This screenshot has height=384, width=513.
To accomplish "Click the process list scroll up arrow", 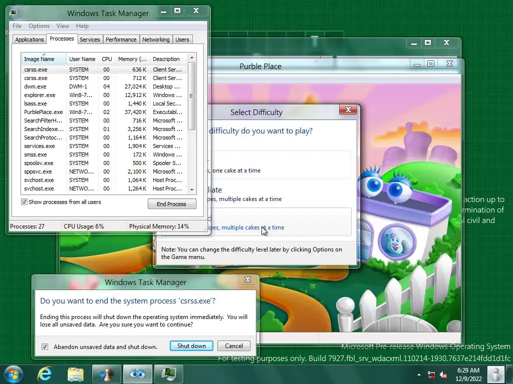I will click(x=192, y=58).
